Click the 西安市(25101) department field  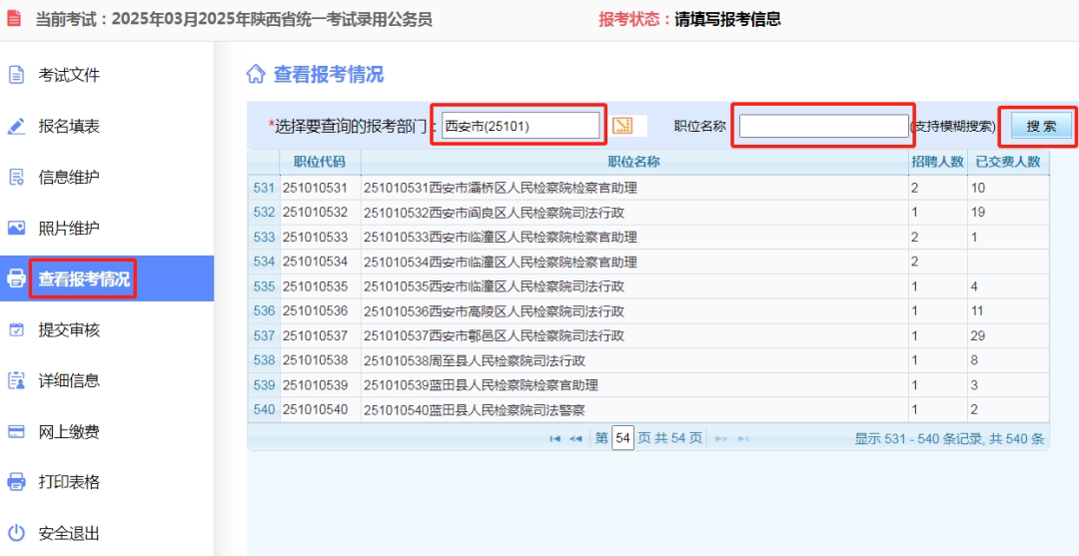[x=520, y=126]
